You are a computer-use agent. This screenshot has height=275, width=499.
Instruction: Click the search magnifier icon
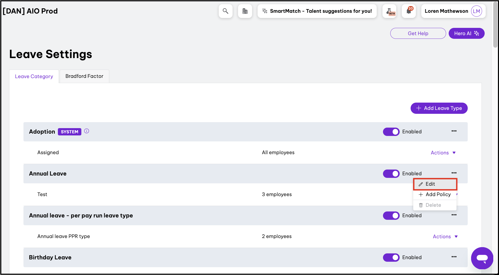tap(226, 11)
